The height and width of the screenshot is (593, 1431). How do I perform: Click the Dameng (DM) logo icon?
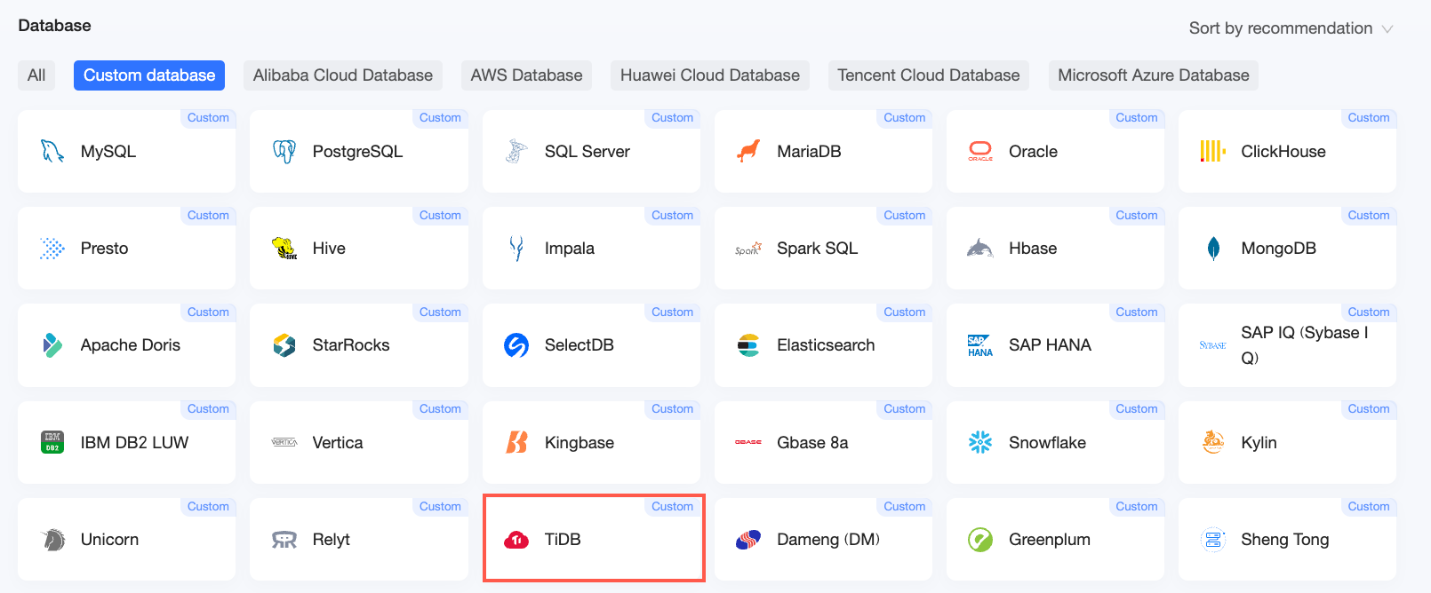click(748, 540)
